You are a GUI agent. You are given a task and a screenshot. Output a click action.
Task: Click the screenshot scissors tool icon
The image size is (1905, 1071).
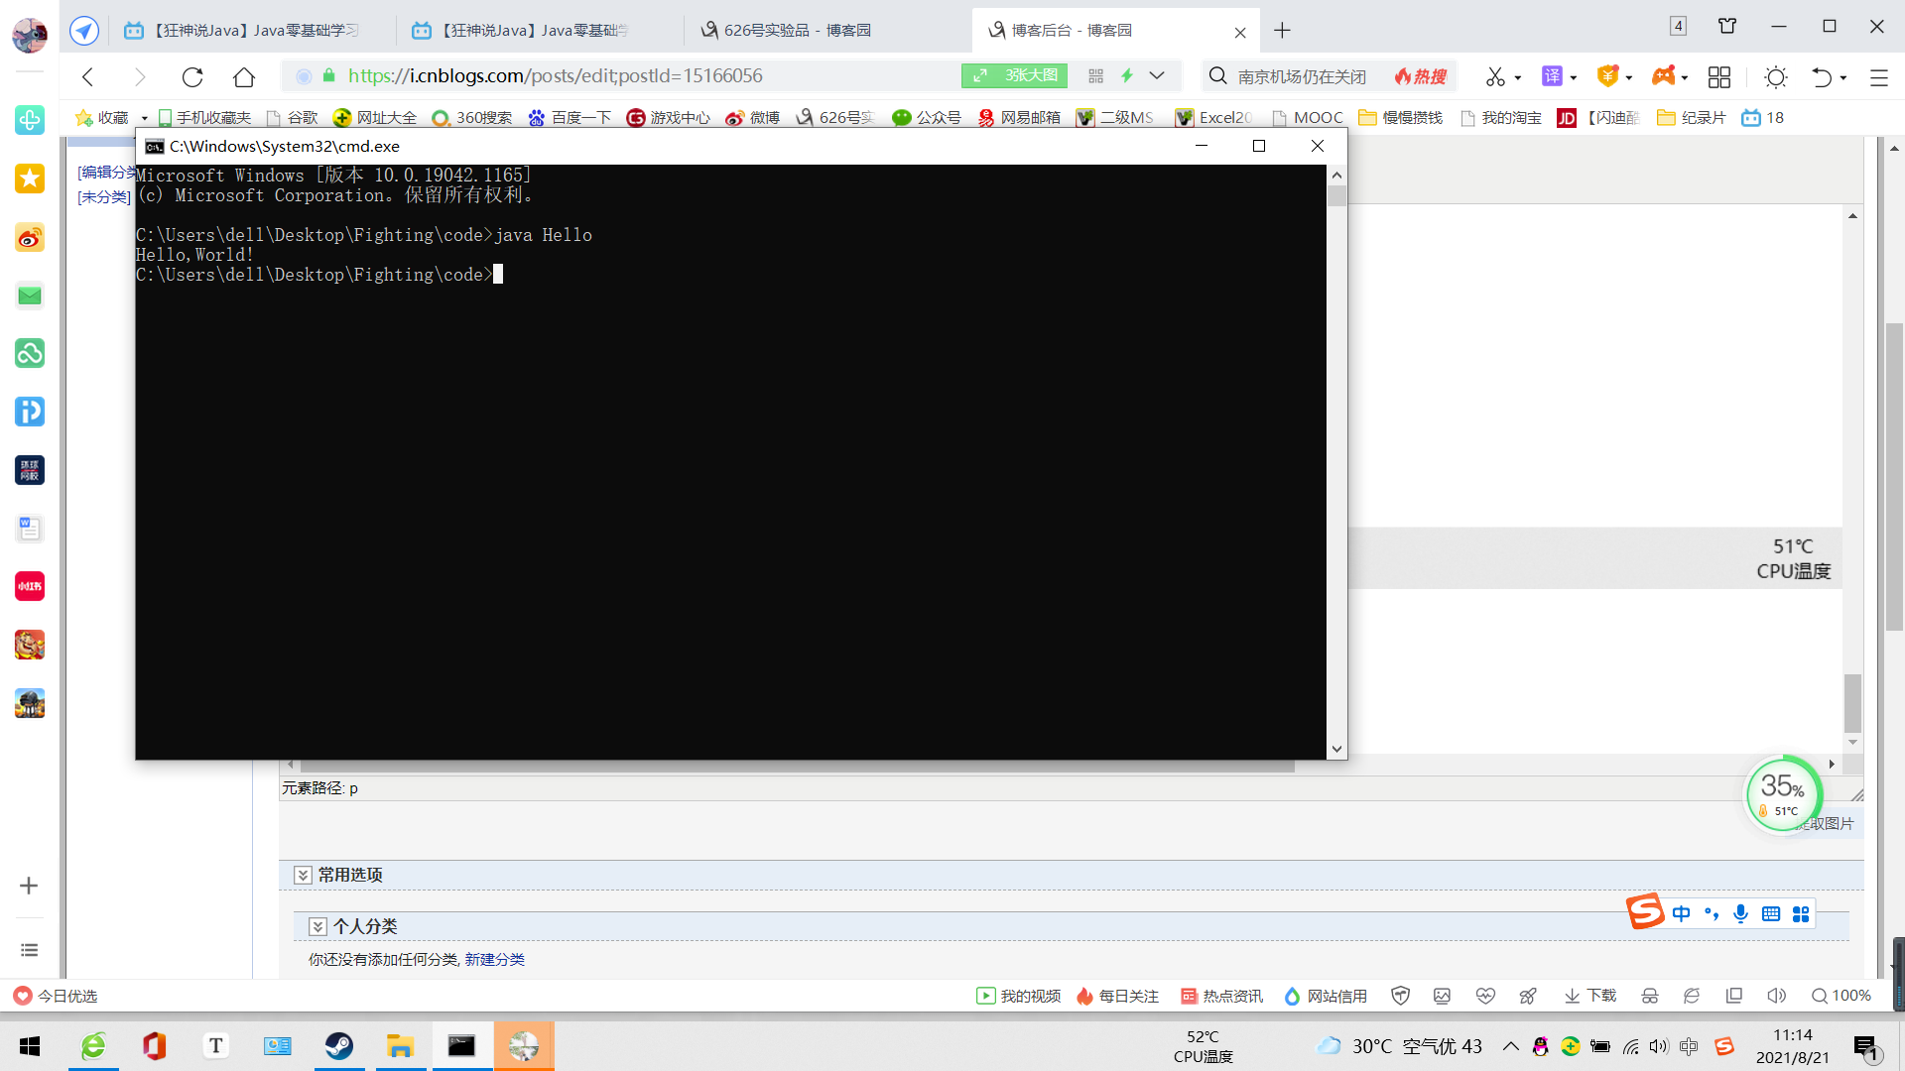click(1495, 76)
